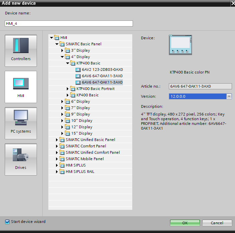Expand the 6'' Display node
This screenshot has width=235, height=233.
(62, 102)
